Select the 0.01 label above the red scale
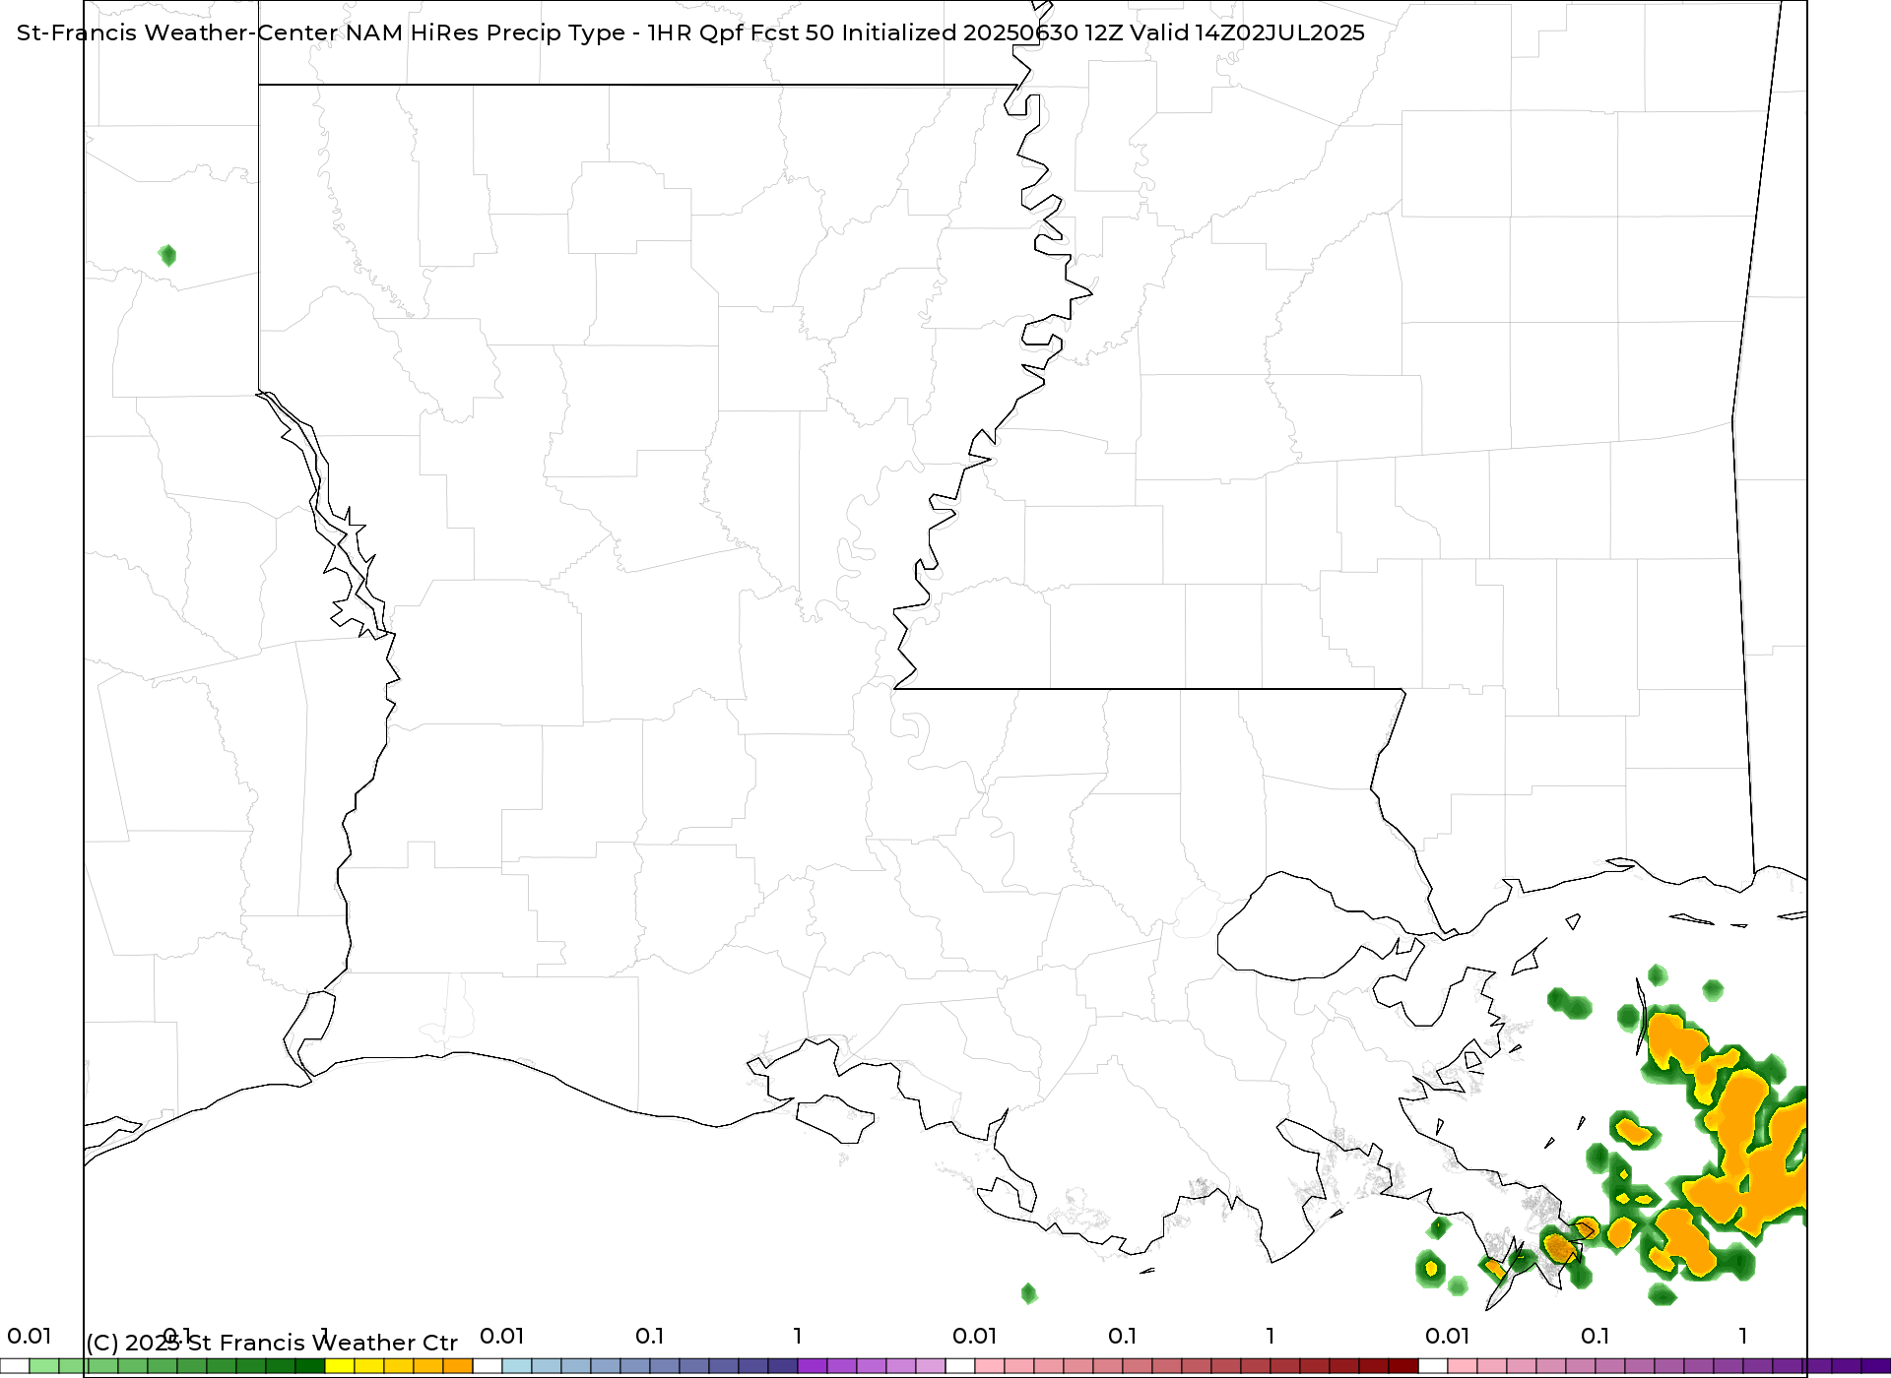The height and width of the screenshot is (1378, 1891). click(974, 1336)
